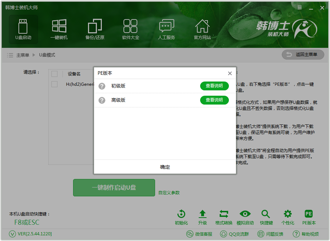Open 备份/还原 backup restore section
The height and width of the screenshot is (241, 330).
pos(95,29)
